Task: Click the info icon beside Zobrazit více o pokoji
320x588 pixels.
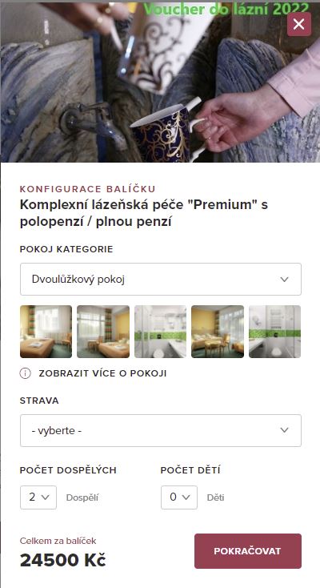Action: pyautogui.click(x=25, y=373)
